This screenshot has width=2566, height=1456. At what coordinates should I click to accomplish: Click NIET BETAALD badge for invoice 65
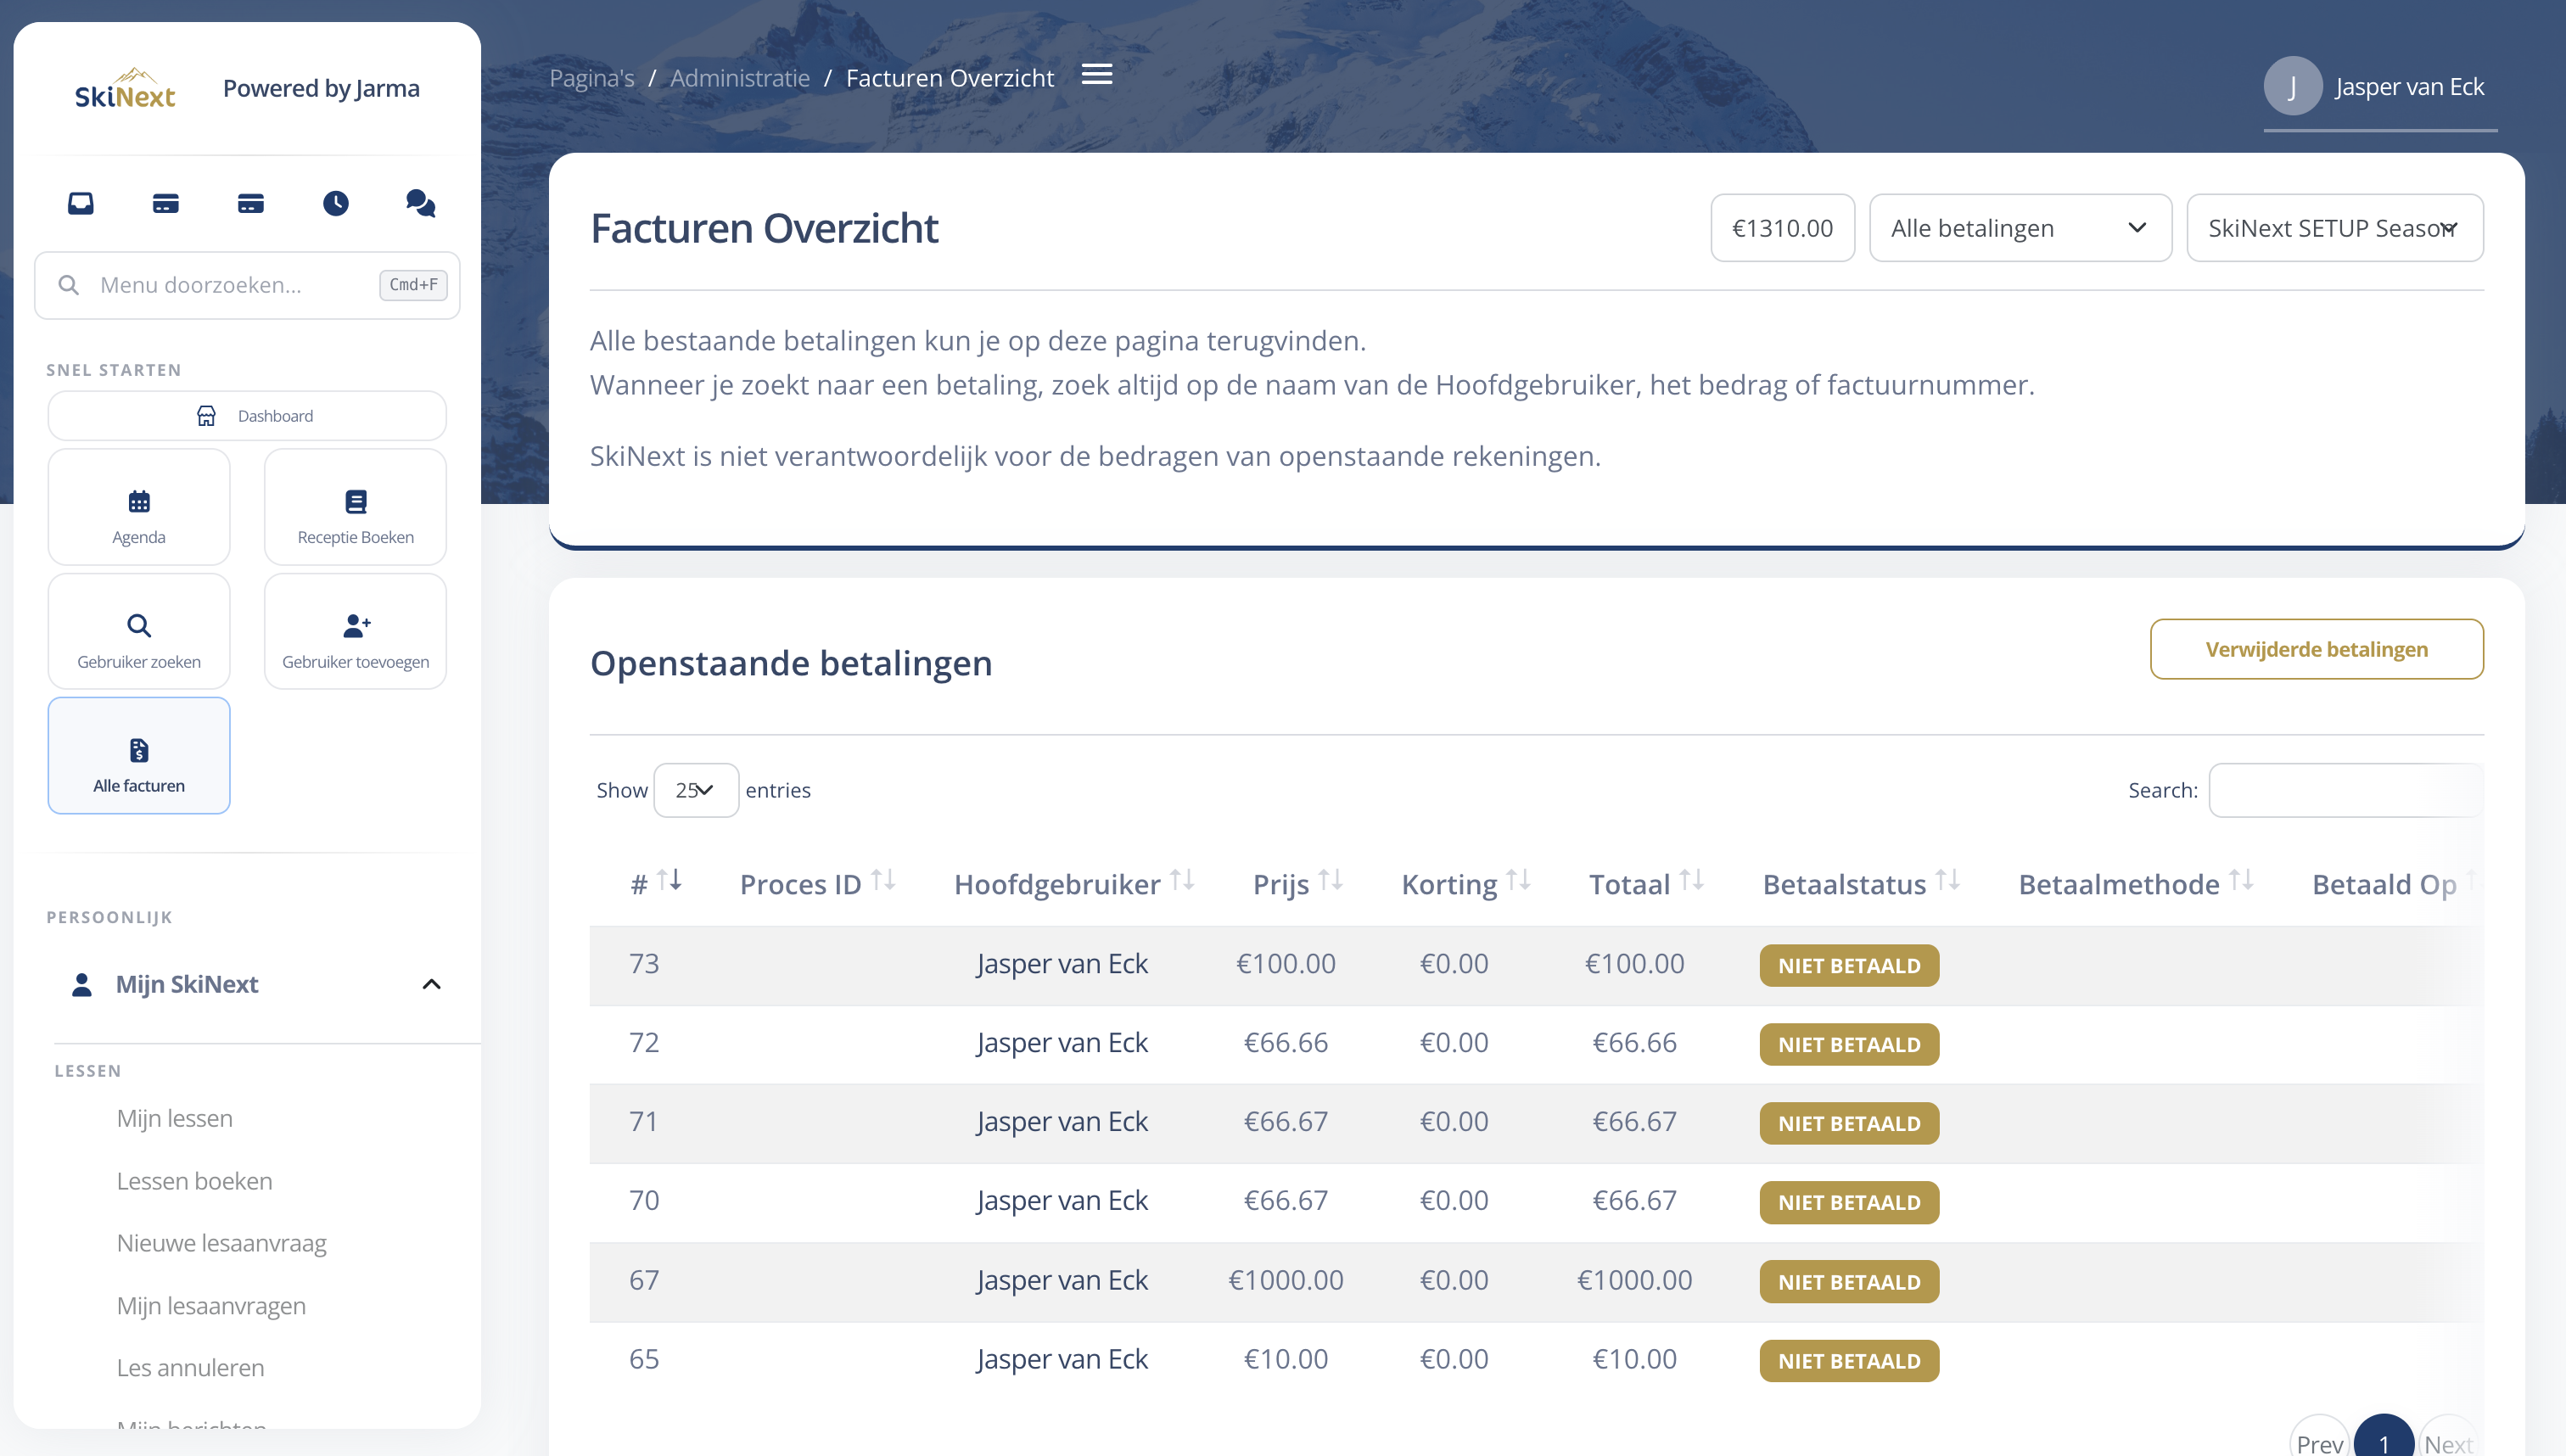pyautogui.click(x=1849, y=1361)
